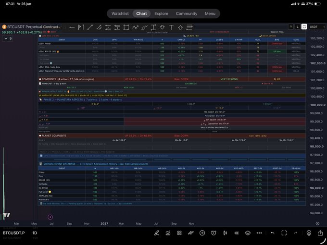Open BTCUSDT.P symbol search
Image resolution: width=327 pixels, height=245 pixels.
coord(13,233)
